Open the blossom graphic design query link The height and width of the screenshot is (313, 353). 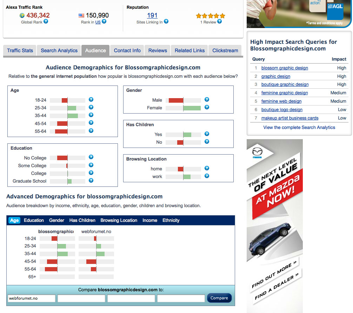coord(285,68)
